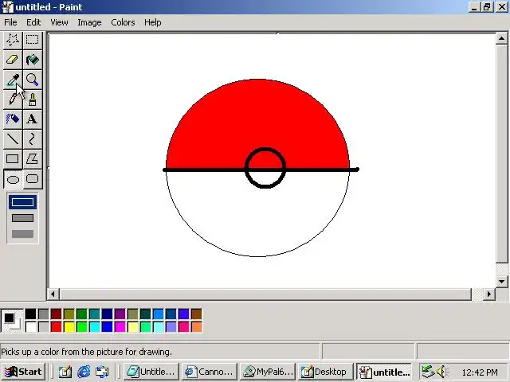Viewport: 510px width, 382px height.
Task: Click the foreground/background color indicator box
Action: tap(13, 320)
